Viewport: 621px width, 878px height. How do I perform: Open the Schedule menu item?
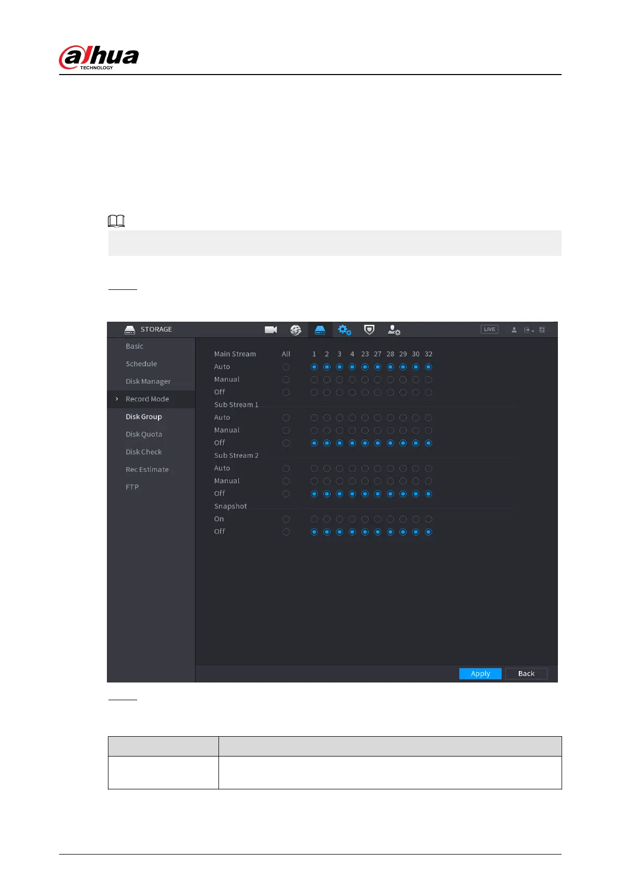pos(141,364)
